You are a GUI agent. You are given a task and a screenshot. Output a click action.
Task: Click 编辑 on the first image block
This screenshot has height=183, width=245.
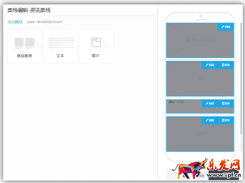point(210,65)
